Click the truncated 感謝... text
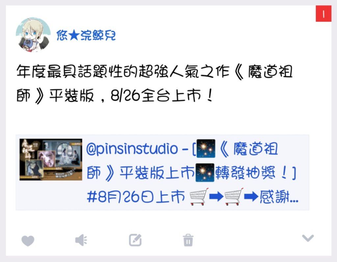Screen dimensions: 337x262 point(279,197)
